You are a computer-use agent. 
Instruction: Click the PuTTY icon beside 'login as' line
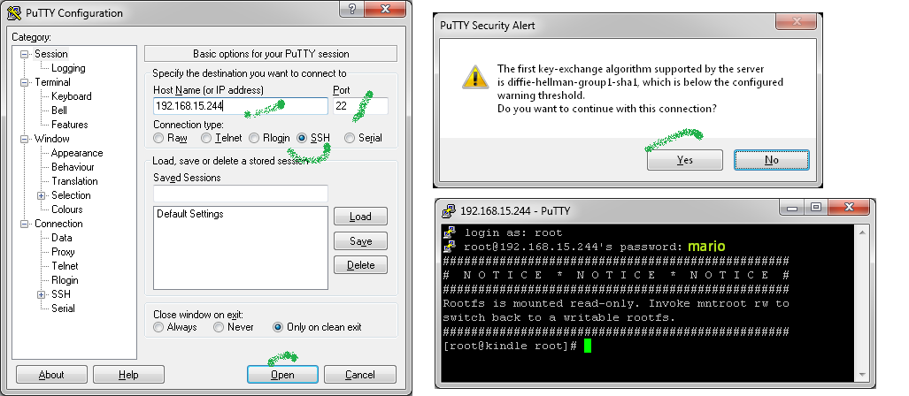pyautogui.click(x=450, y=232)
